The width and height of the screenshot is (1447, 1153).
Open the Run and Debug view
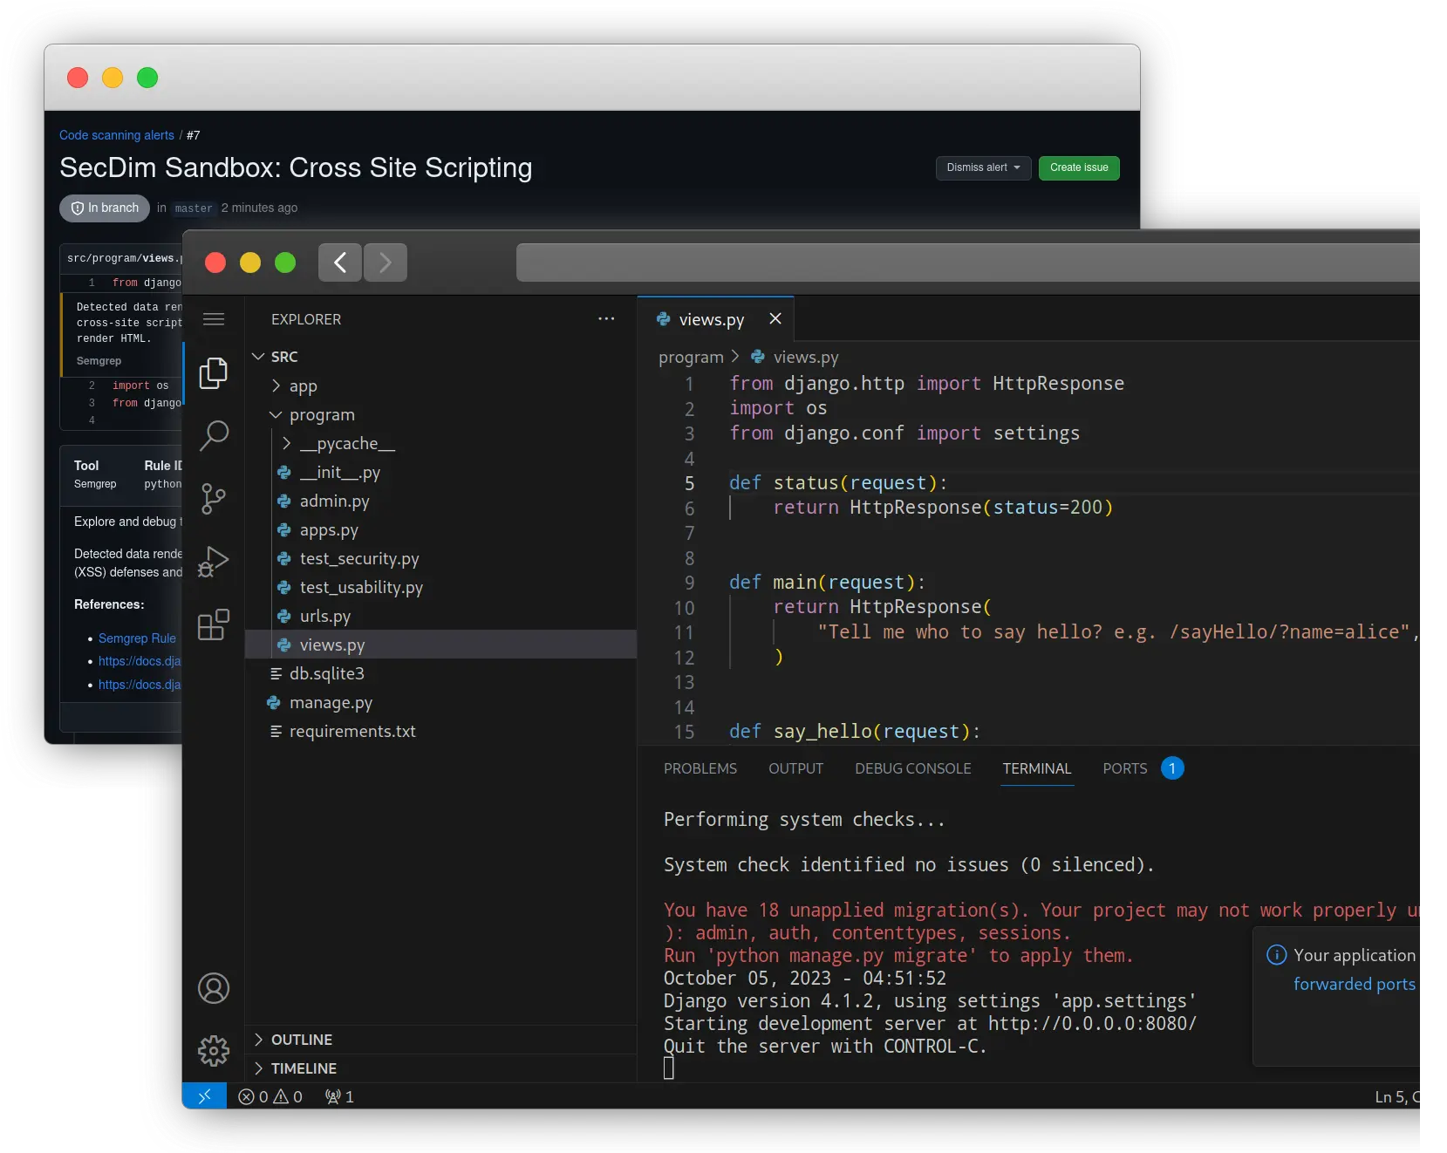(213, 562)
